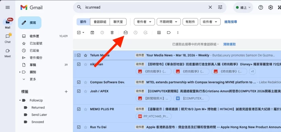Click the trash delete icon

pos(112,33)
